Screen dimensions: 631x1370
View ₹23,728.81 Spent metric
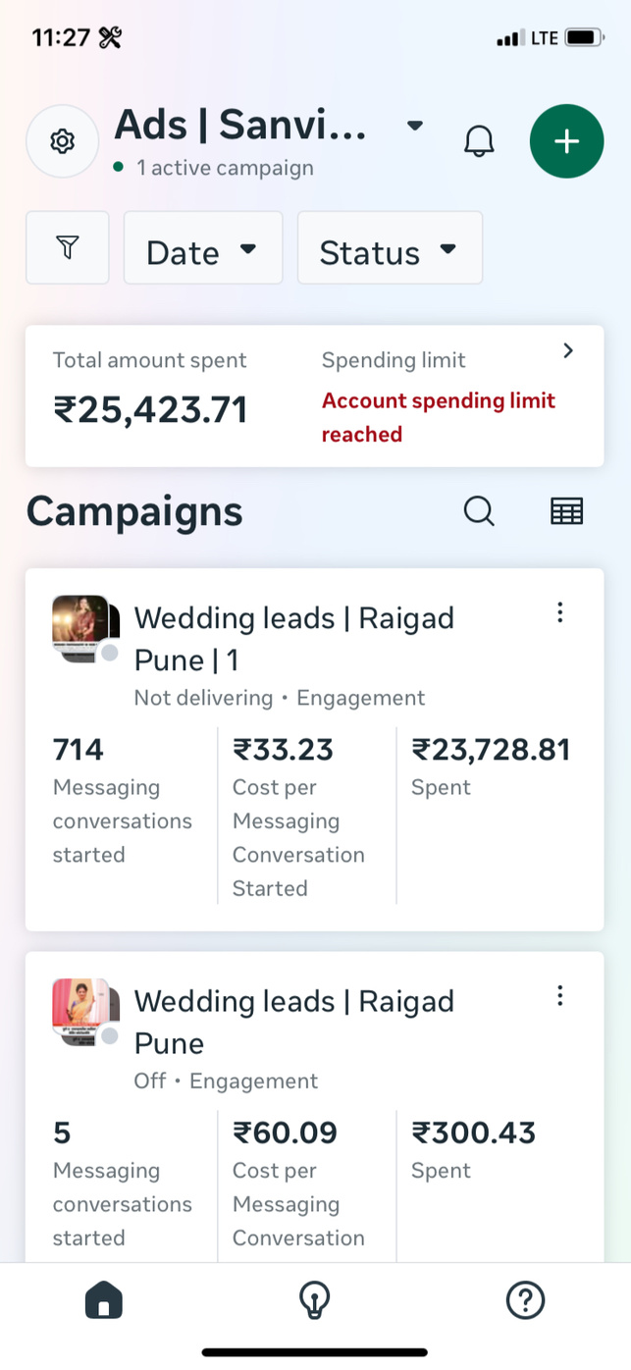pos(490,765)
